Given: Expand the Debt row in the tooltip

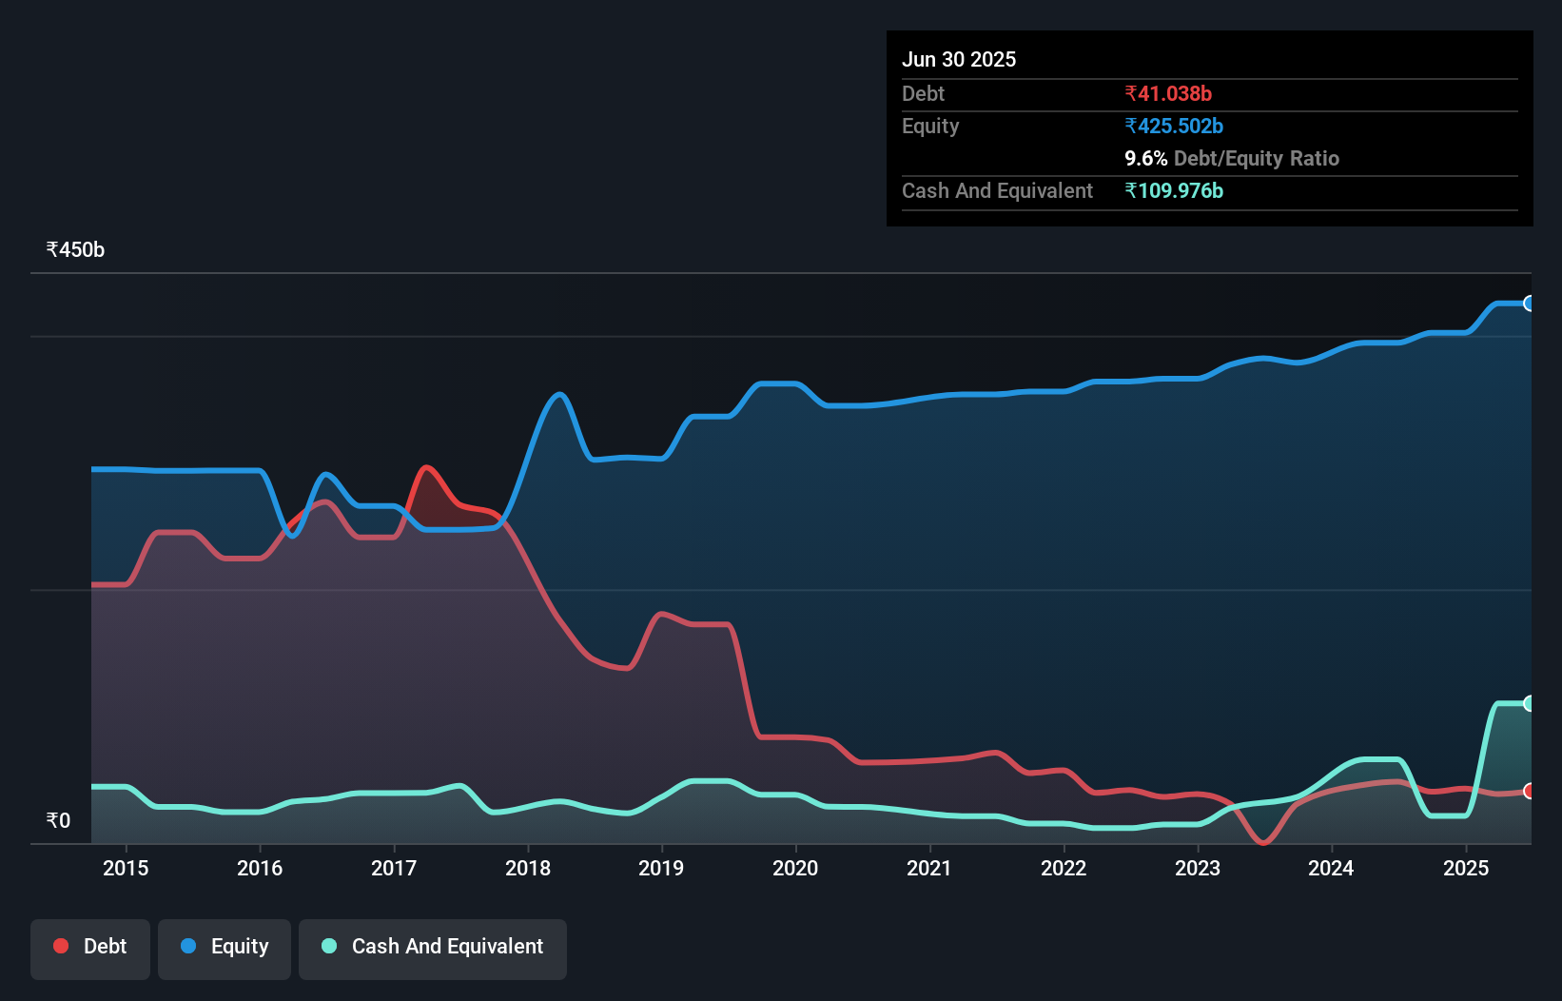Looking at the screenshot, I should pos(923,93).
